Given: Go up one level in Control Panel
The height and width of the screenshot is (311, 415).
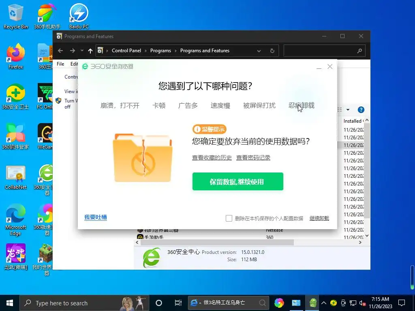Looking at the screenshot, I should [x=90, y=51].
